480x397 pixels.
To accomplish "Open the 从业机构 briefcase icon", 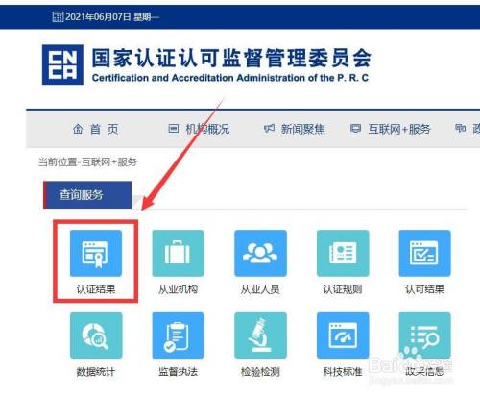I will 178,253.
